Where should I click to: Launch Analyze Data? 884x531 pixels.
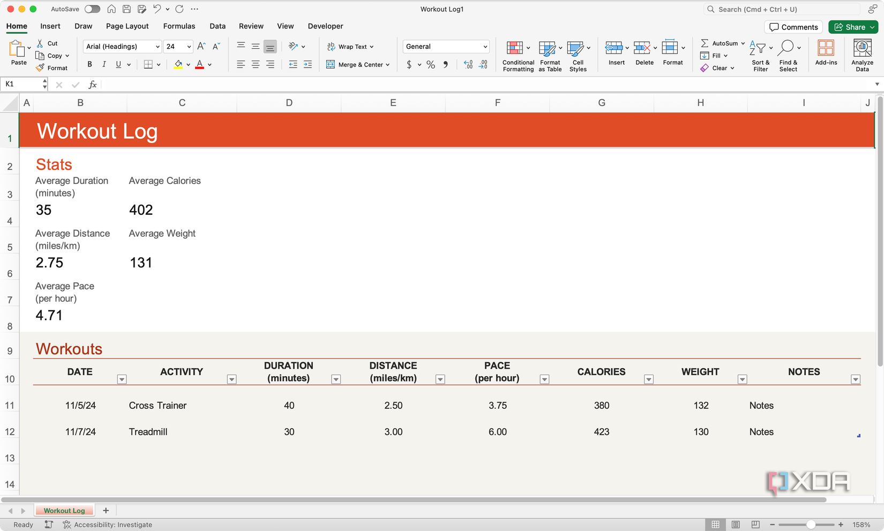(x=861, y=54)
